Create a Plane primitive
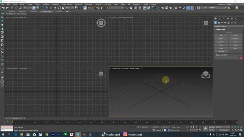 (235, 48)
